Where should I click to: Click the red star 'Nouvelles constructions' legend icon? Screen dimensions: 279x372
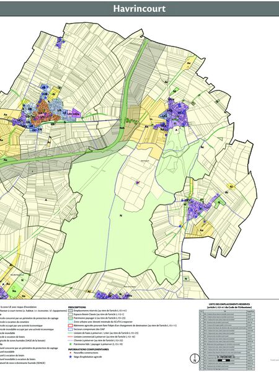pos(71,353)
